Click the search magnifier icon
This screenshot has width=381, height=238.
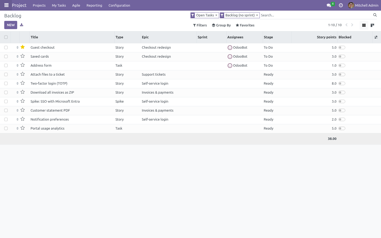pyautogui.click(x=375, y=15)
